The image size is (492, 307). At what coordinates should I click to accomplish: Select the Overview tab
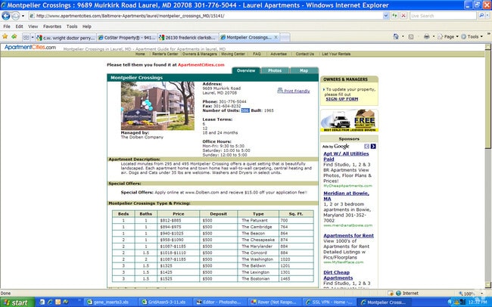(246, 70)
